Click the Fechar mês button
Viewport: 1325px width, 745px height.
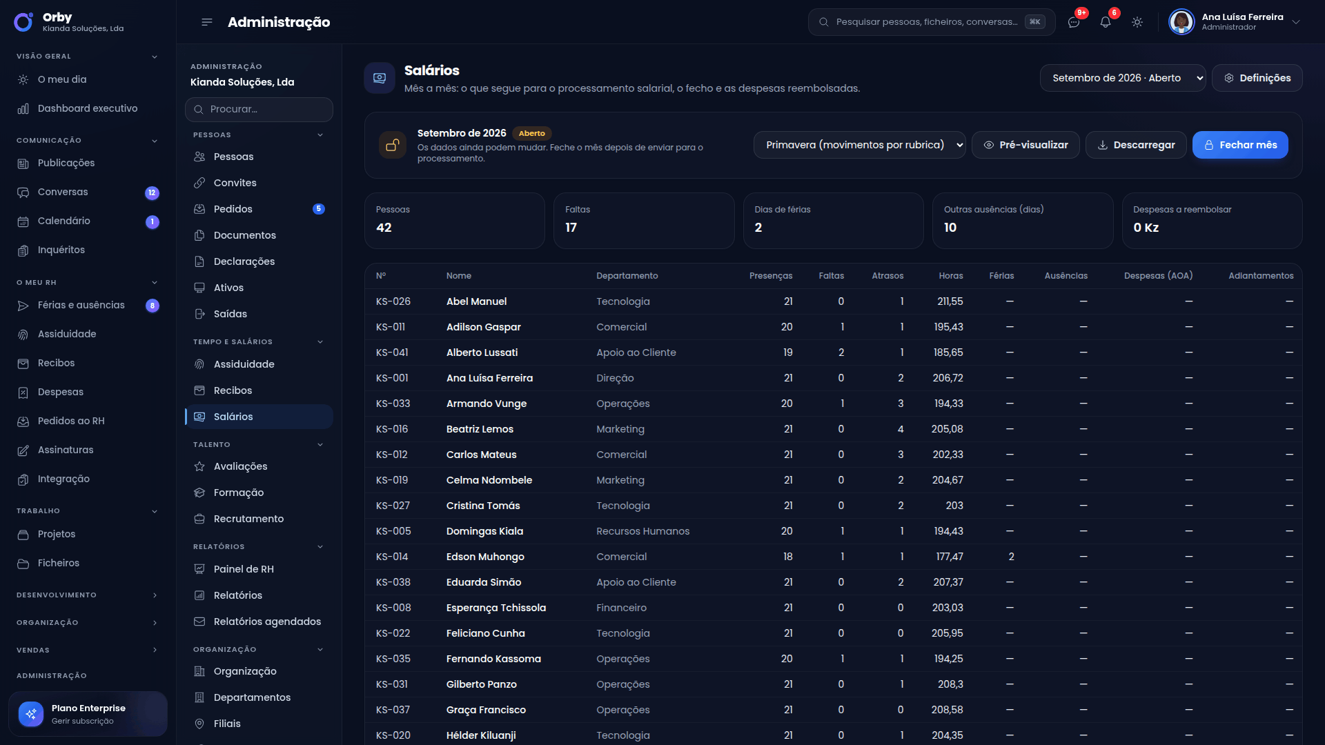click(x=1240, y=145)
